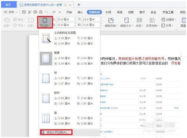Click the right margin stepper arrows
This screenshot has width=187, height=138.
coord(101,25)
